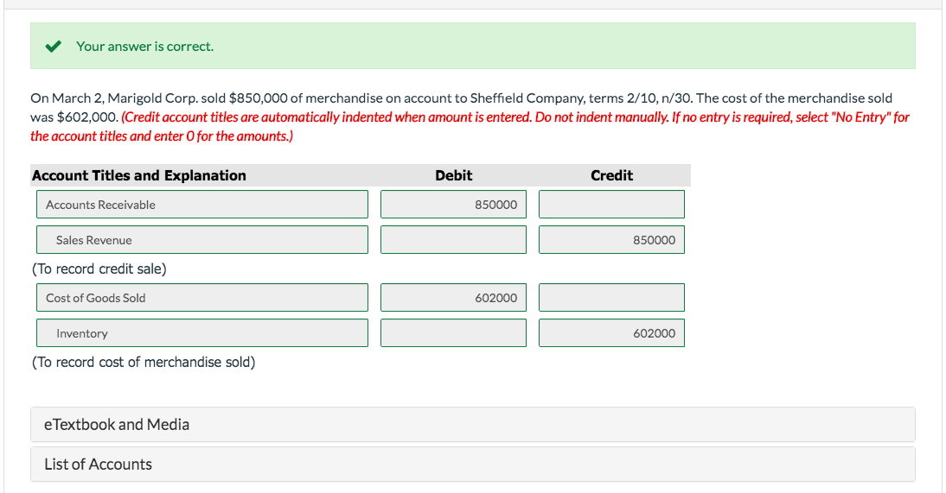Click the Debit column header

point(454,175)
